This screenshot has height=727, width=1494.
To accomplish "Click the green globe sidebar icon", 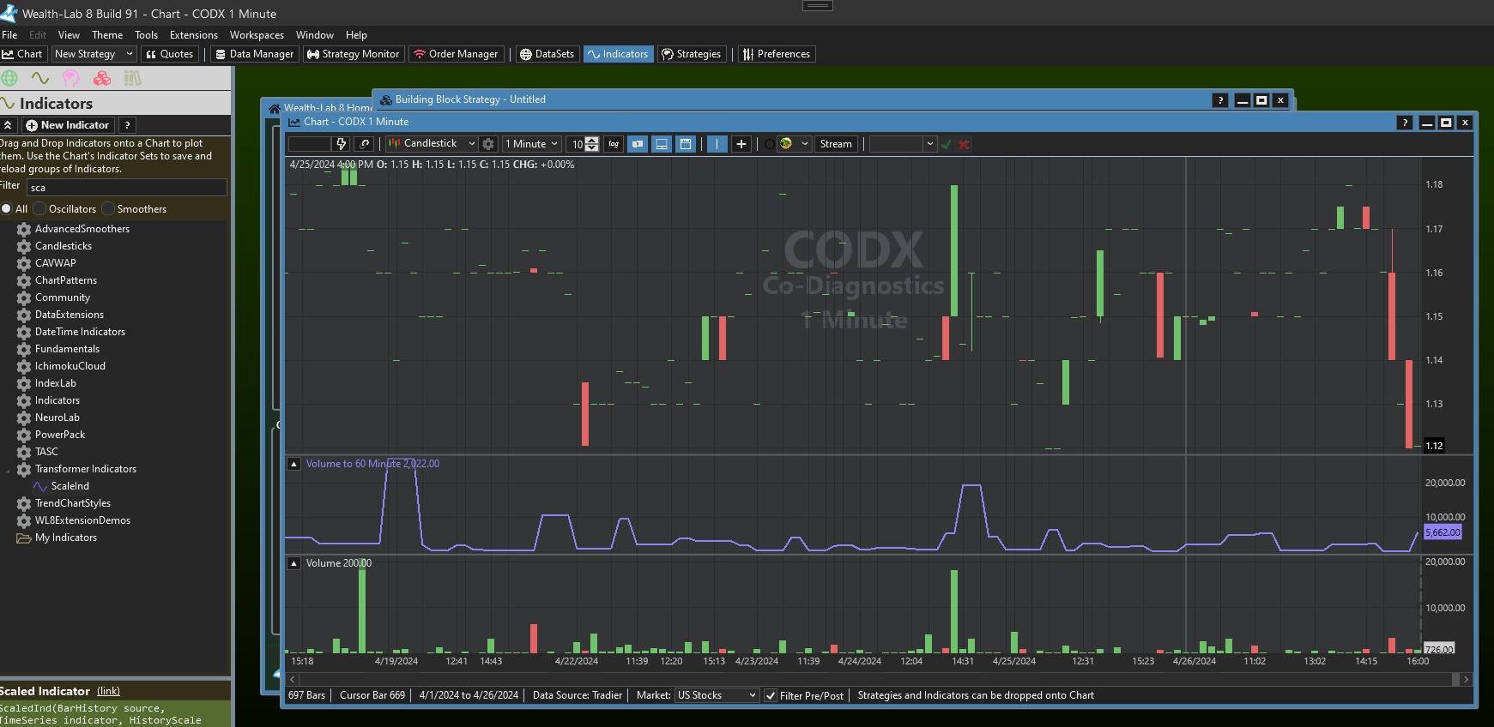I will (x=9, y=78).
